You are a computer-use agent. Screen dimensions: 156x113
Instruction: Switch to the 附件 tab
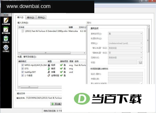41,18
